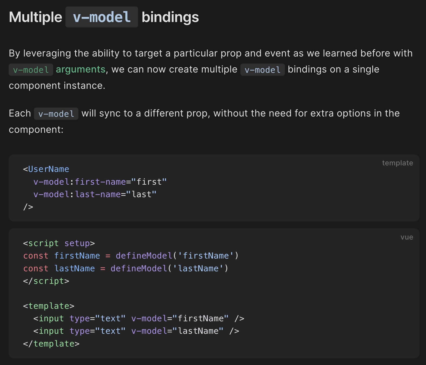Viewport: 426px width, 365px height.
Task: Open the 'v-model arguments' link
Action: point(57,70)
